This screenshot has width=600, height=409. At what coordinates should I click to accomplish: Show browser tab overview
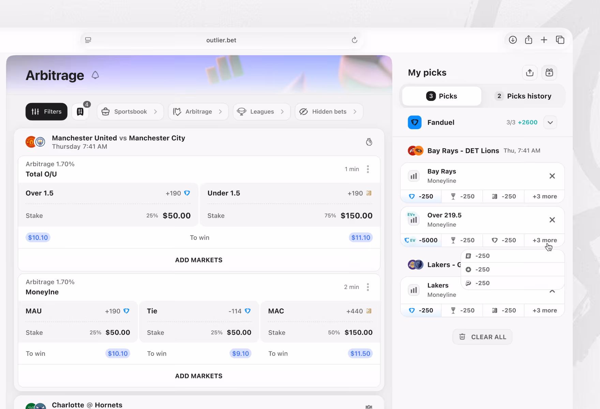click(560, 40)
